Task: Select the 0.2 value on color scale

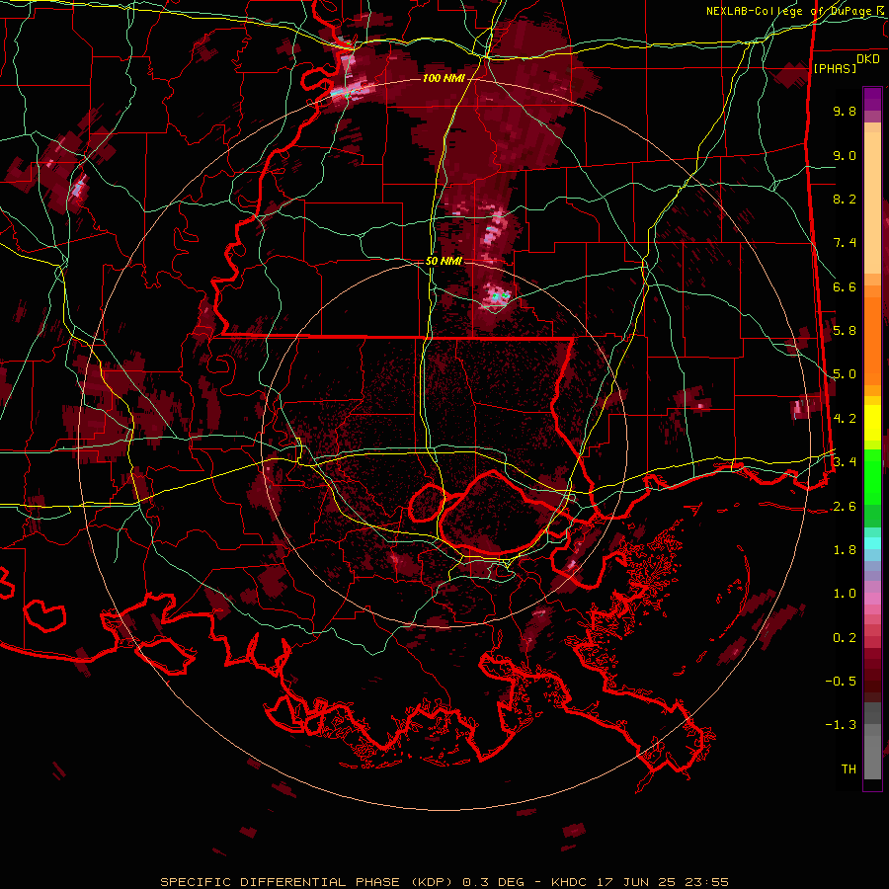Action: 845,638
